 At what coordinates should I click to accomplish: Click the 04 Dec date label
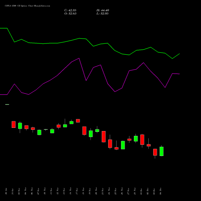[x=160, y=191]
